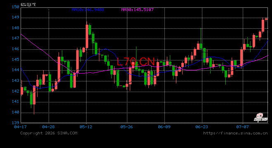272x148 pixels.
Task: Click the 147 price axis label
Action: (x=15, y=38)
